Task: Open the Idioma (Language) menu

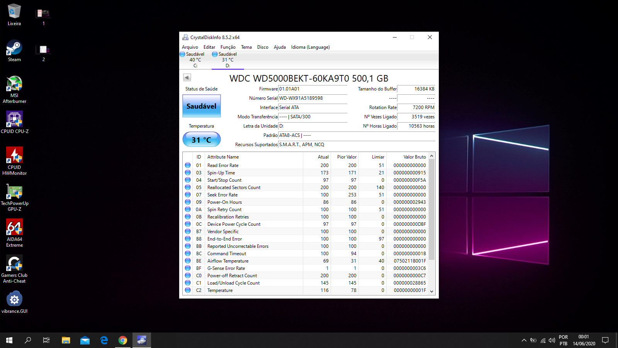Action: click(x=311, y=47)
